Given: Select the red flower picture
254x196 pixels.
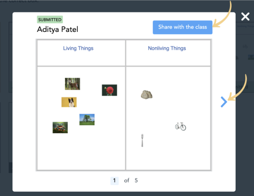Looking at the screenshot, I should pos(109,90).
